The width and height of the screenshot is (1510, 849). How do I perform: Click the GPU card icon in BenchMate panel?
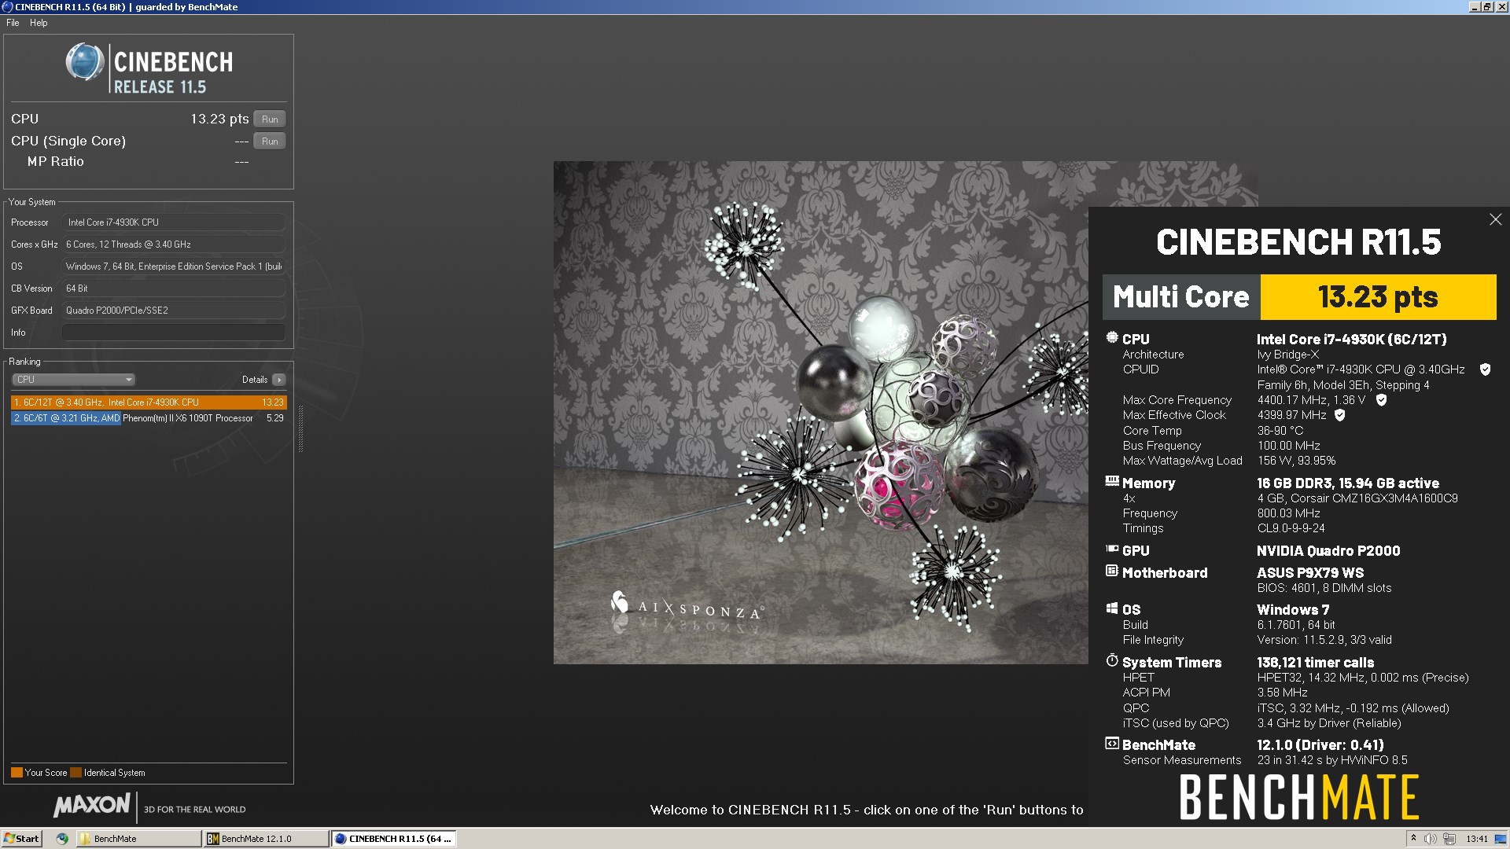tap(1111, 549)
